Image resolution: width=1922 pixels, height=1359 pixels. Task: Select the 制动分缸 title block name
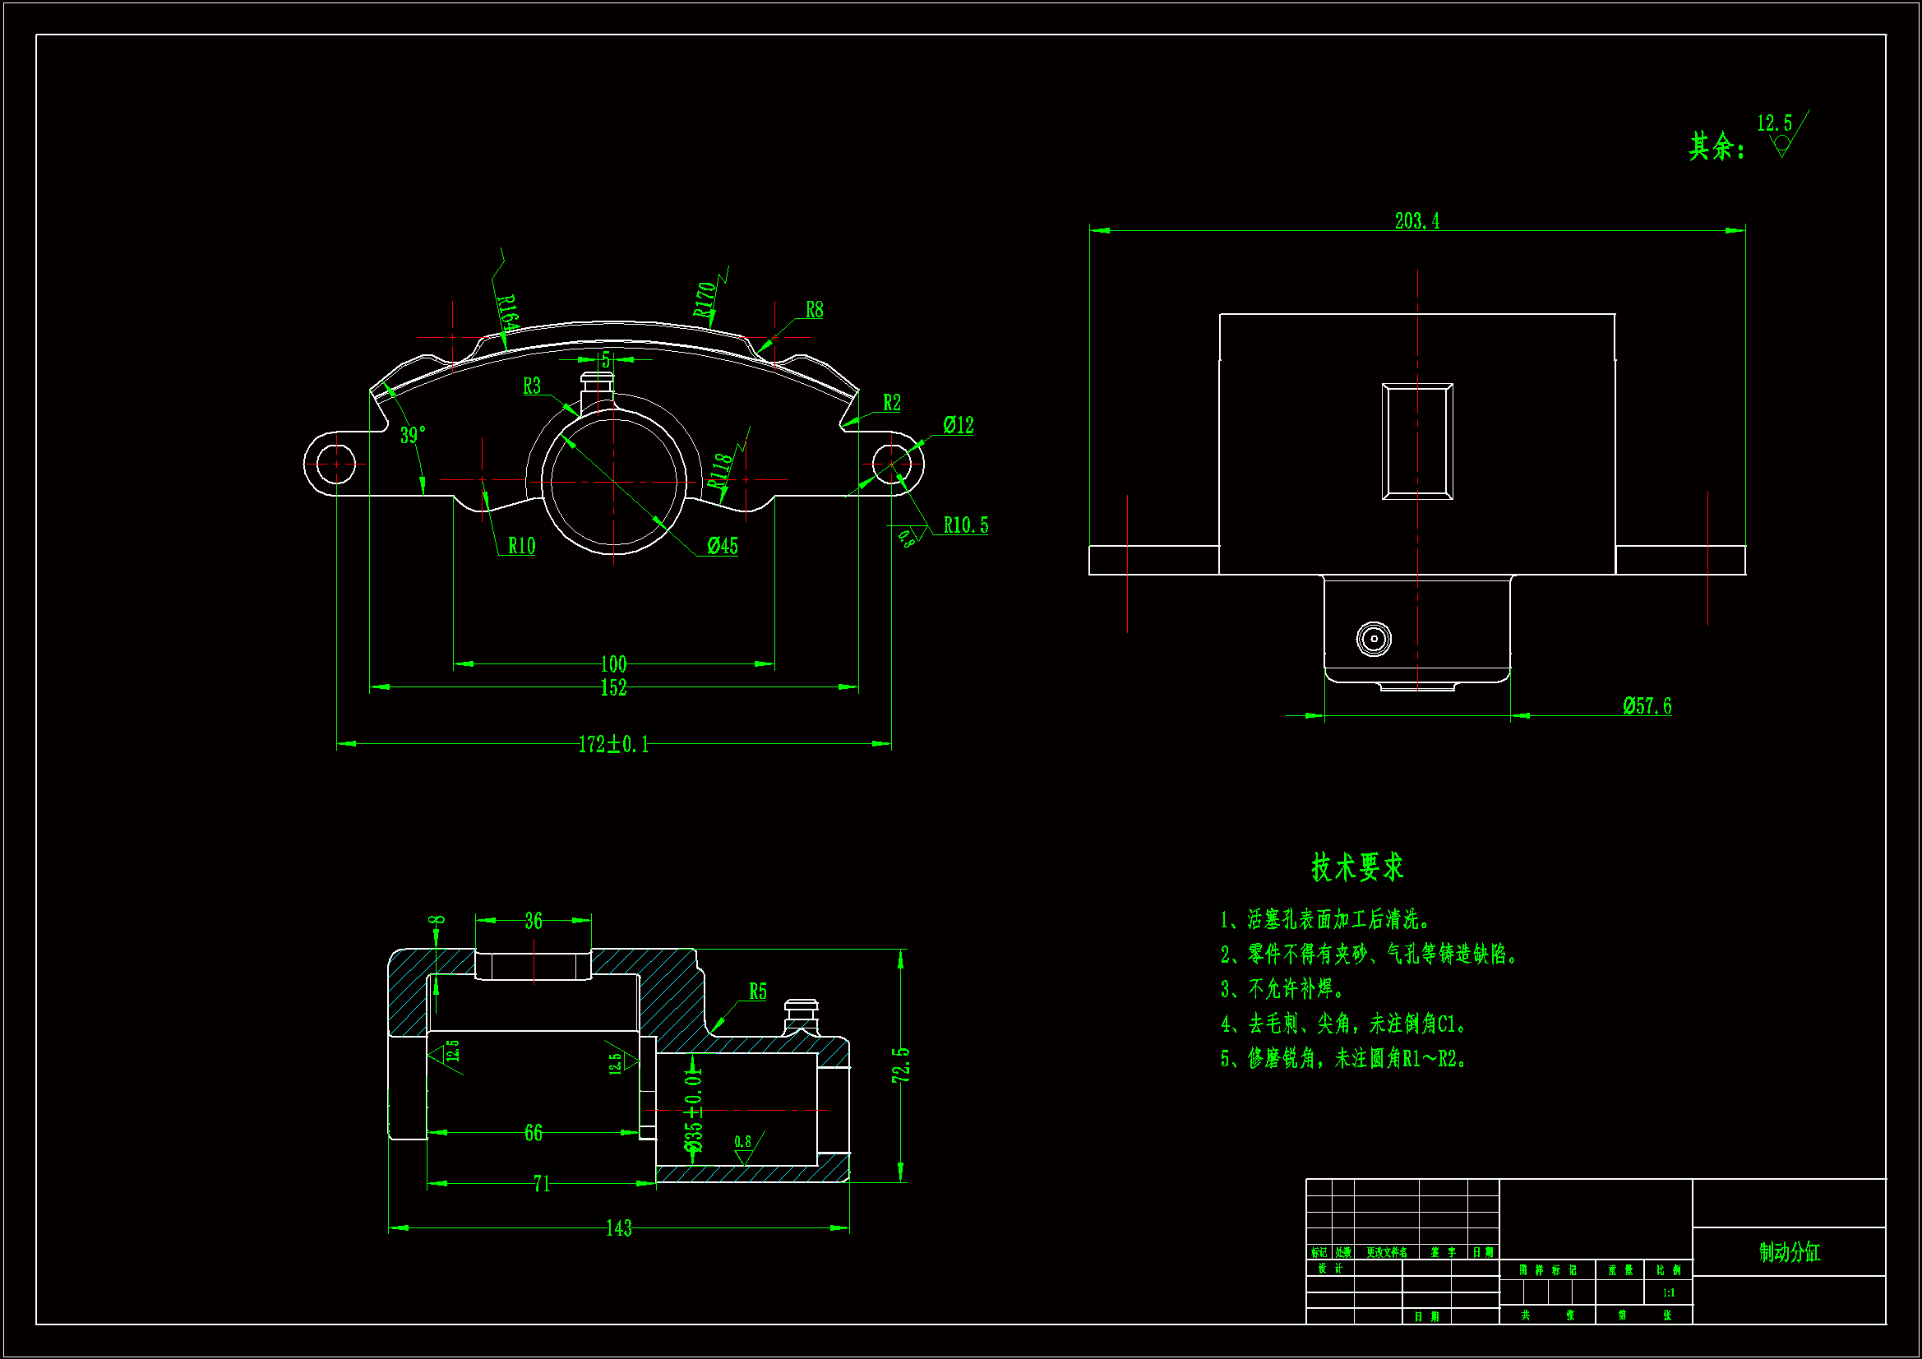pyautogui.click(x=1789, y=1253)
